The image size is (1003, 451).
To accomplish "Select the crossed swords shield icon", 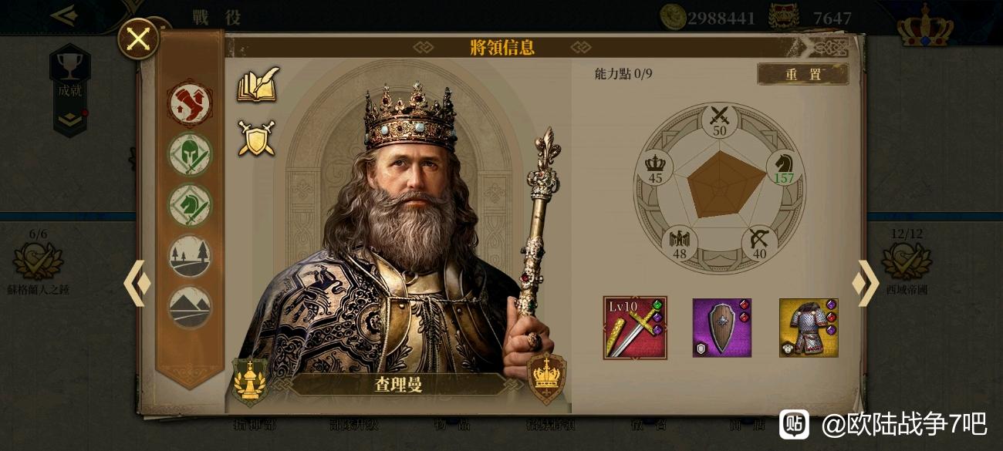I will pos(256,139).
